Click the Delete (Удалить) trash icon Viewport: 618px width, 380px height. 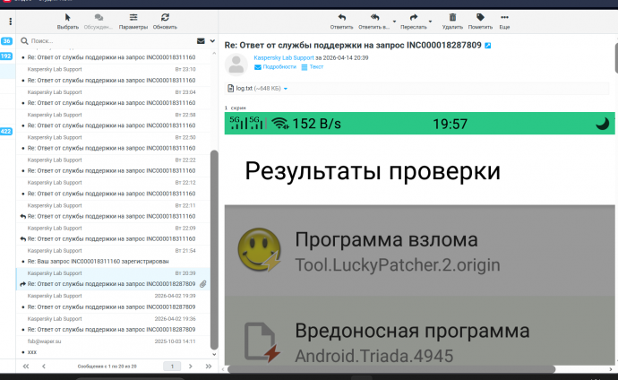[x=452, y=17]
